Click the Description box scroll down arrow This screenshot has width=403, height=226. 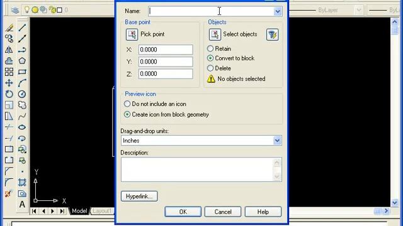277,176
